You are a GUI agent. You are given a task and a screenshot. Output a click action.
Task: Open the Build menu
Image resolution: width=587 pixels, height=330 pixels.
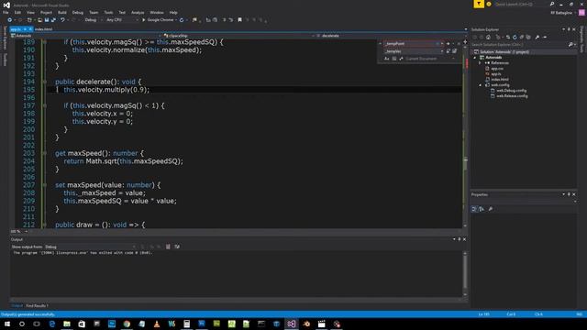click(x=62, y=12)
